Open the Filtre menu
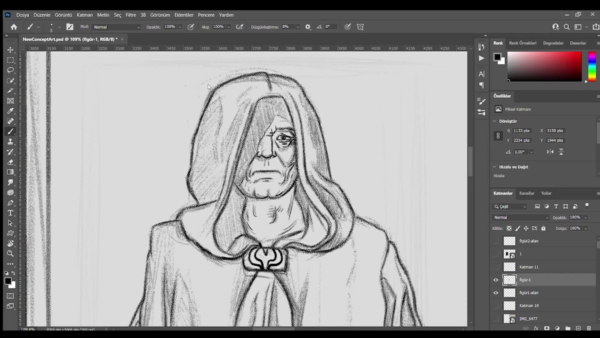This screenshot has width=600, height=338. (x=131, y=15)
